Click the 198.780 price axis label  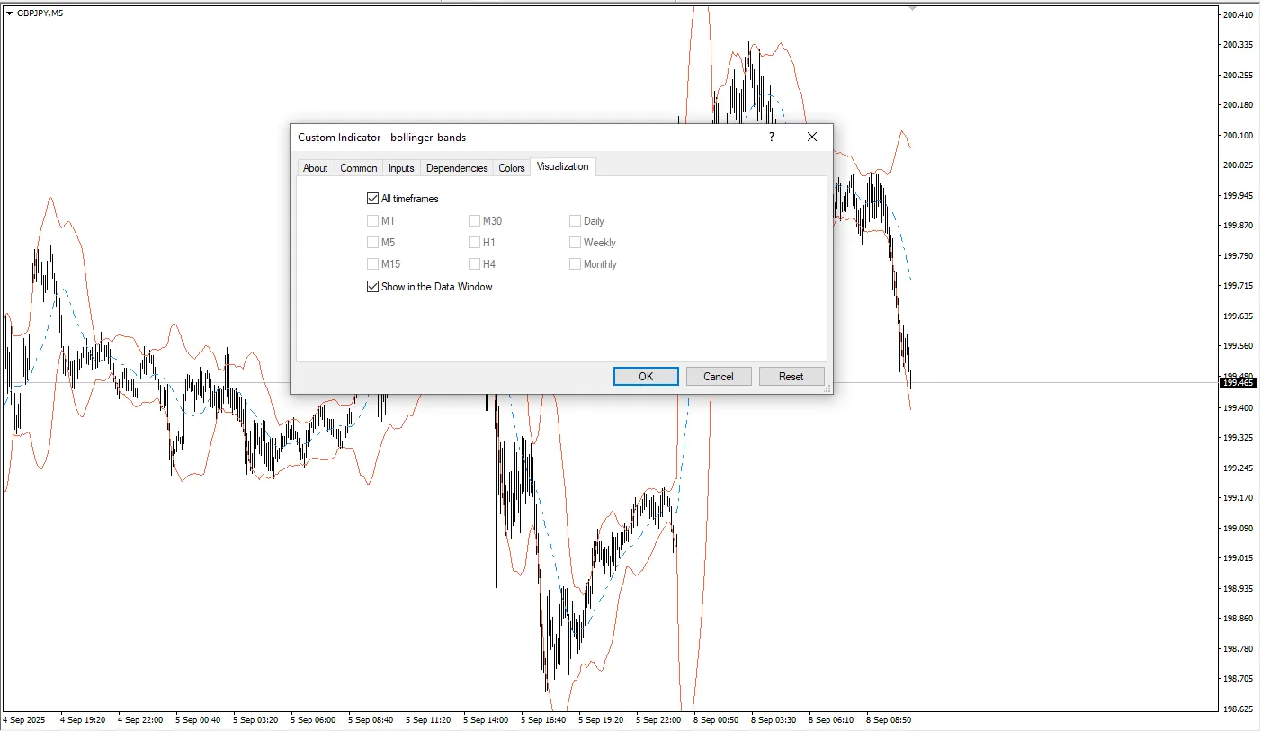click(1239, 649)
